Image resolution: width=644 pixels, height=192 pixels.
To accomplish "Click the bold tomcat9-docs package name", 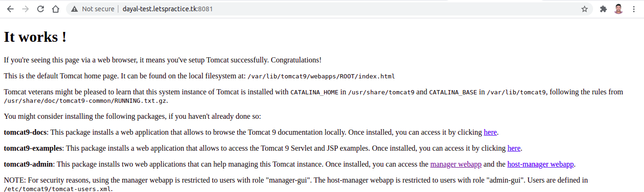I will [x=25, y=132].
